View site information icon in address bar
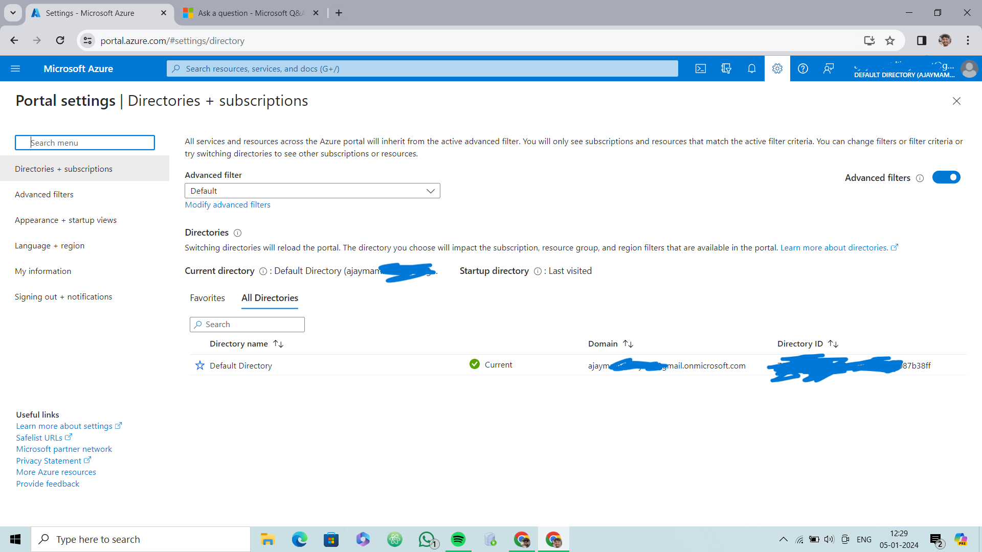982x552 pixels. tap(88, 40)
